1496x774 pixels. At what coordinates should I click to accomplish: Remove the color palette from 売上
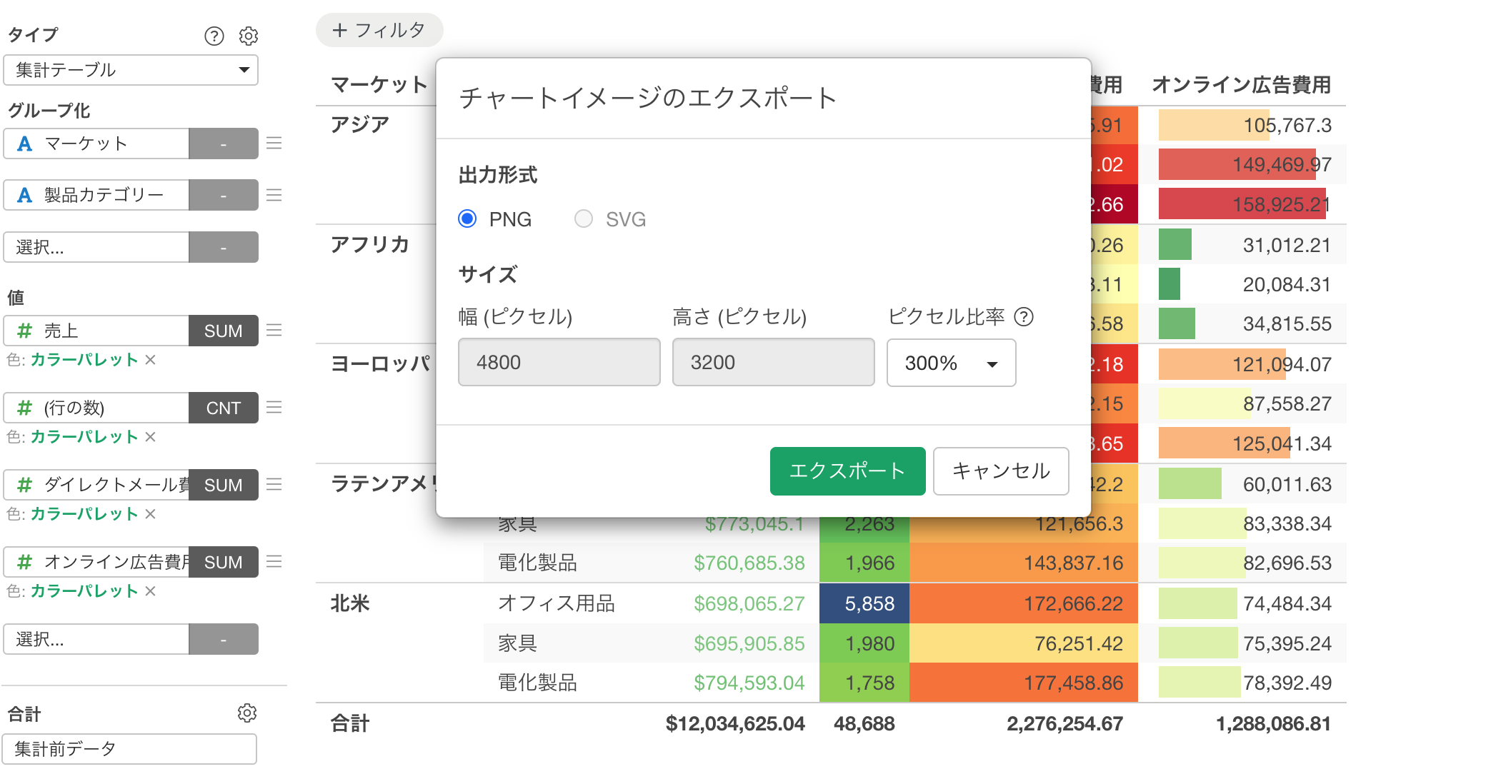click(x=151, y=360)
